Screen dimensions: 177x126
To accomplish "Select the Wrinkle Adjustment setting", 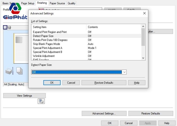I will pyautogui.click(x=87, y=56).
